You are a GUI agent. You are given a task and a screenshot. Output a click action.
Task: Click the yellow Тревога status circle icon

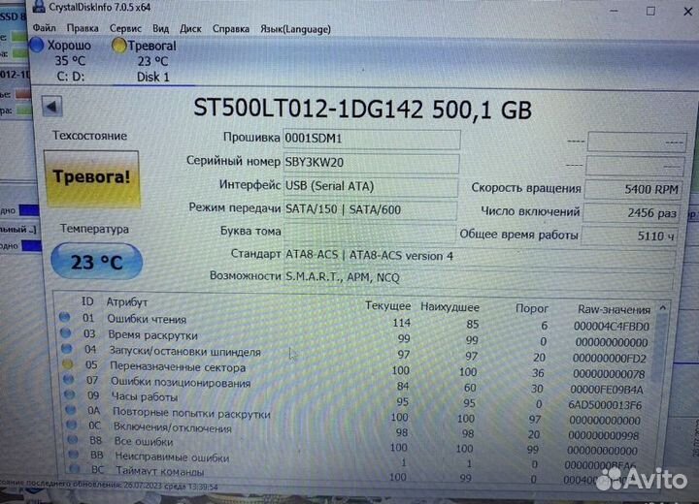coord(118,46)
